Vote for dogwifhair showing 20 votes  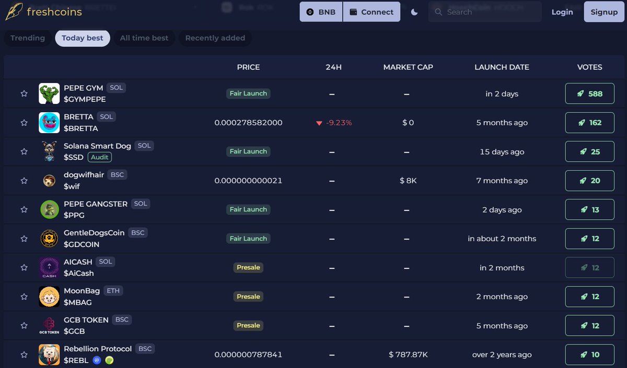pyautogui.click(x=590, y=181)
